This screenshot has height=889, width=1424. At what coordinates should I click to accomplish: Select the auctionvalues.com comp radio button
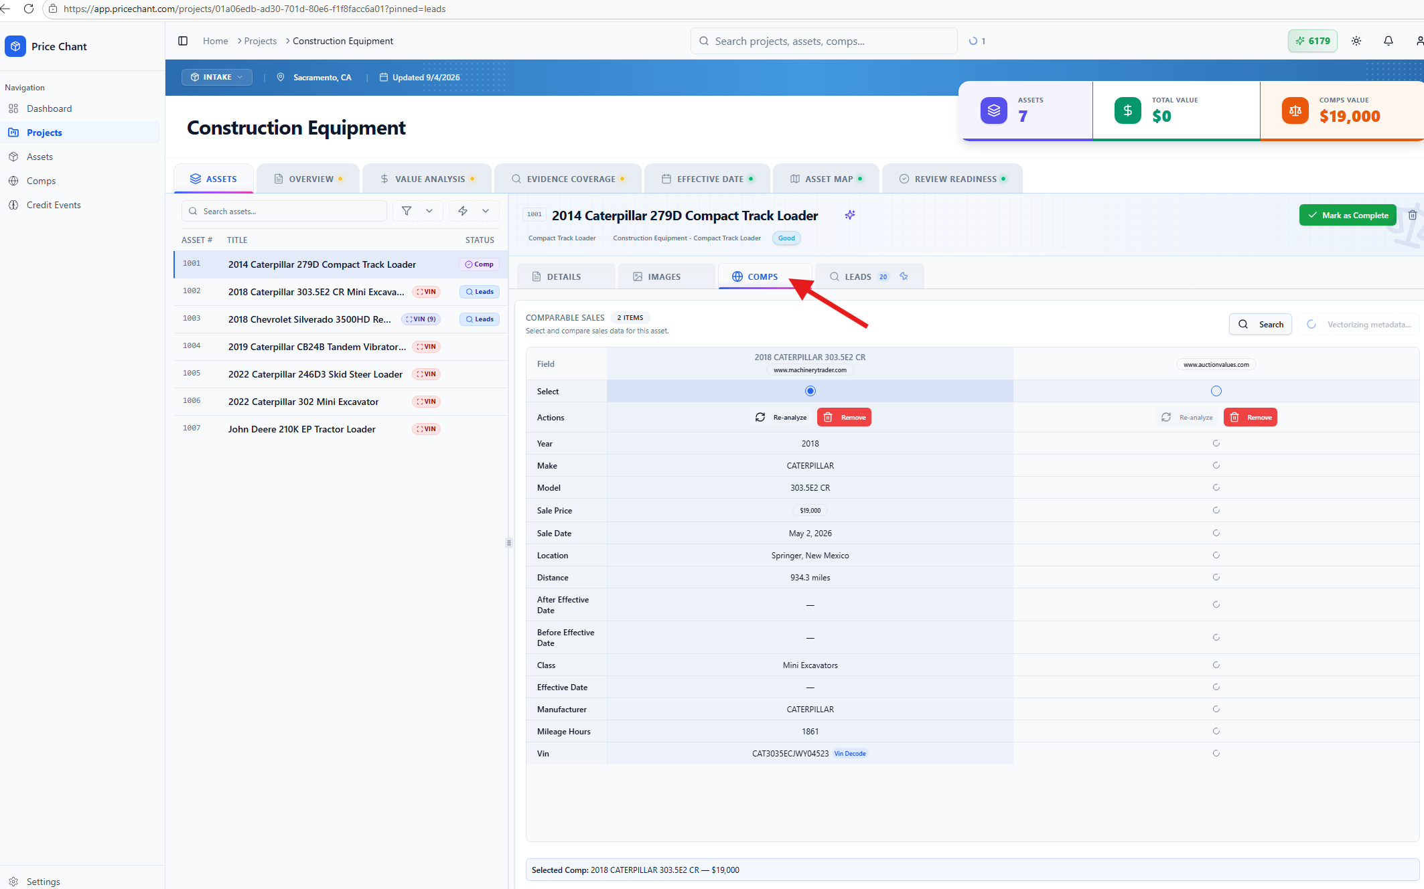1216,391
